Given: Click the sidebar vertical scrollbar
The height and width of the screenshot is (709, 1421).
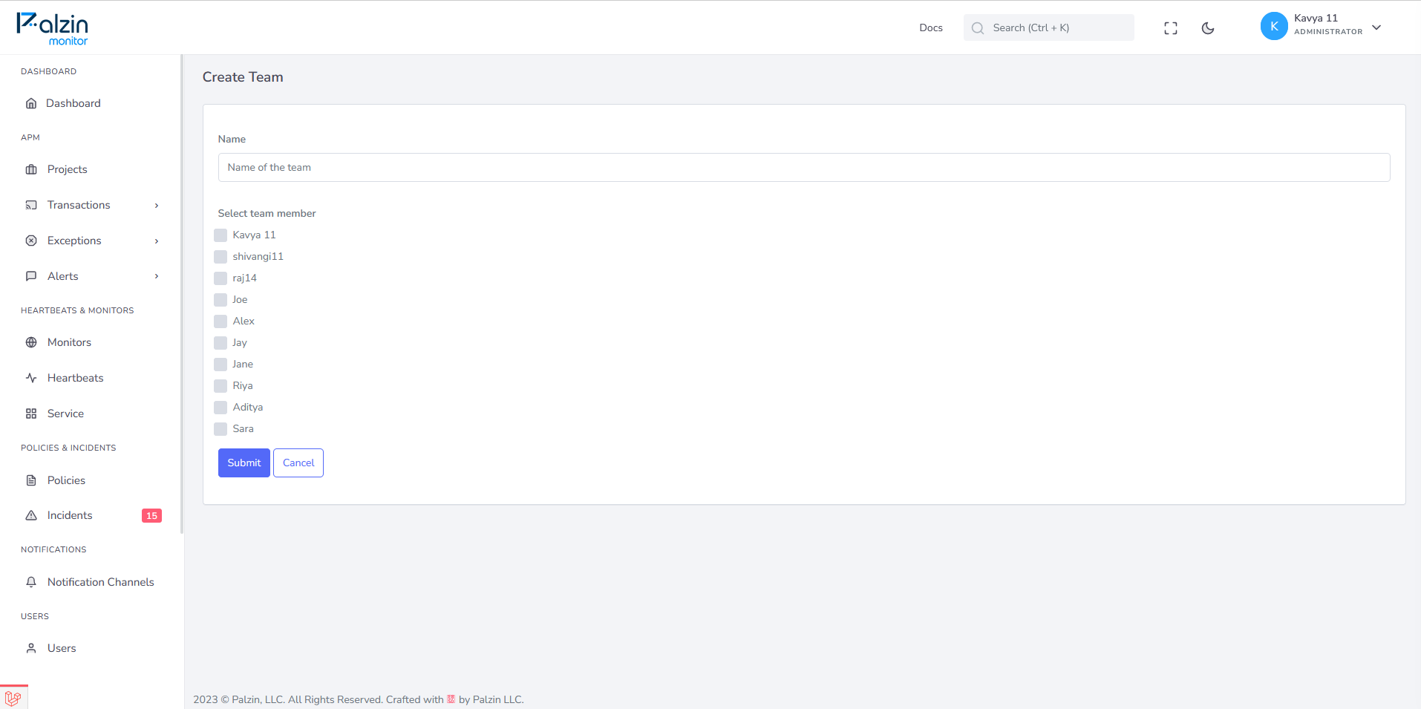Looking at the screenshot, I should (x=182, y=294).
